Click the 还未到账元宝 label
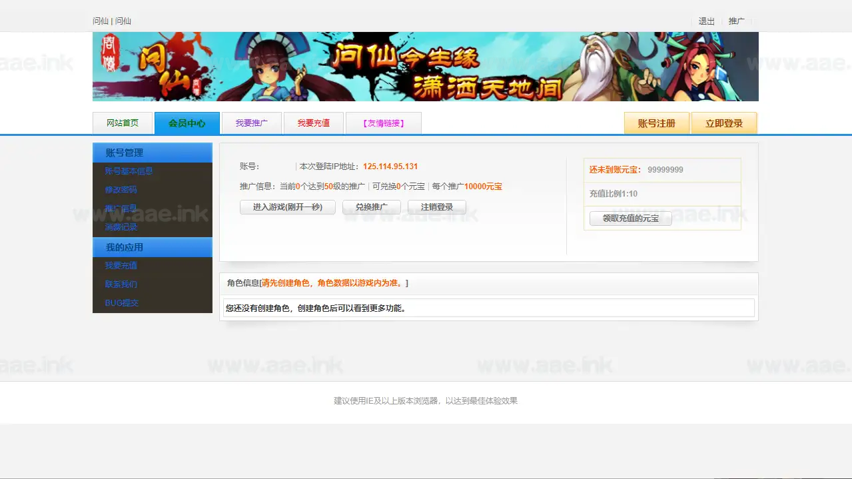Viewport: 852px width, 479px height. pyautogui.click(x=615, y=170)
